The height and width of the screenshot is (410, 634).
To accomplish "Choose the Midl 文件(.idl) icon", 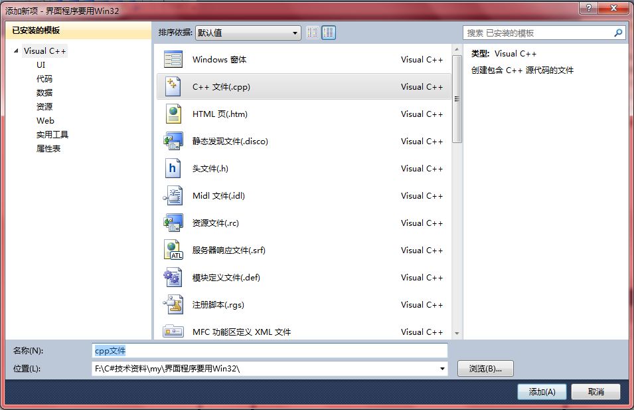I will point(173,195).
